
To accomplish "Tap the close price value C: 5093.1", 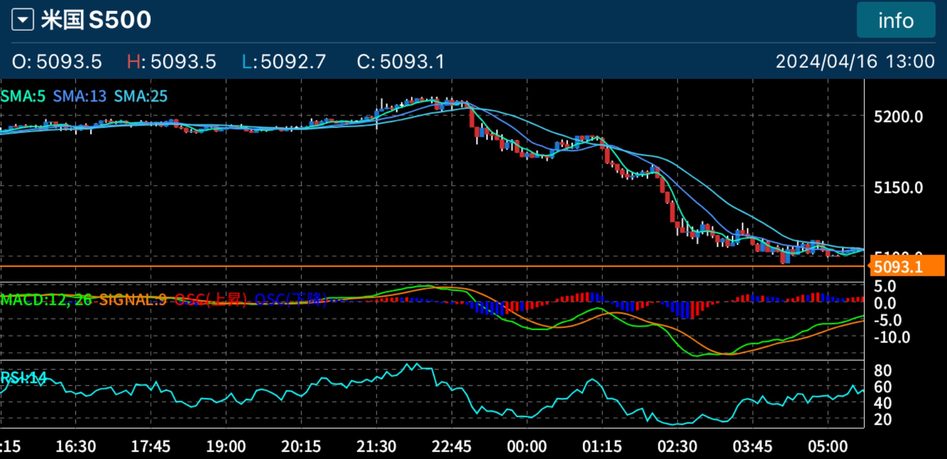I will click(401, 62).
